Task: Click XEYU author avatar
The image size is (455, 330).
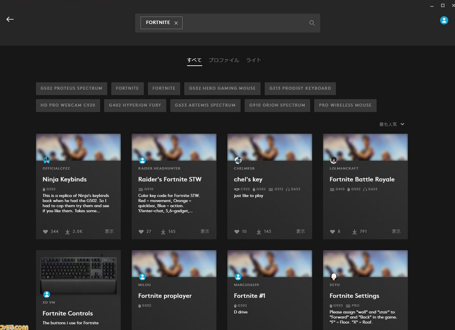Action: 333,277
